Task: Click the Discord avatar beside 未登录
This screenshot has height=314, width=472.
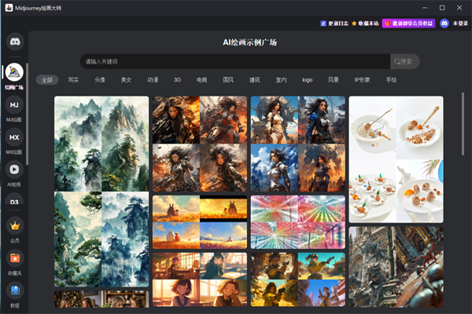Action: (x=444, y=23)
